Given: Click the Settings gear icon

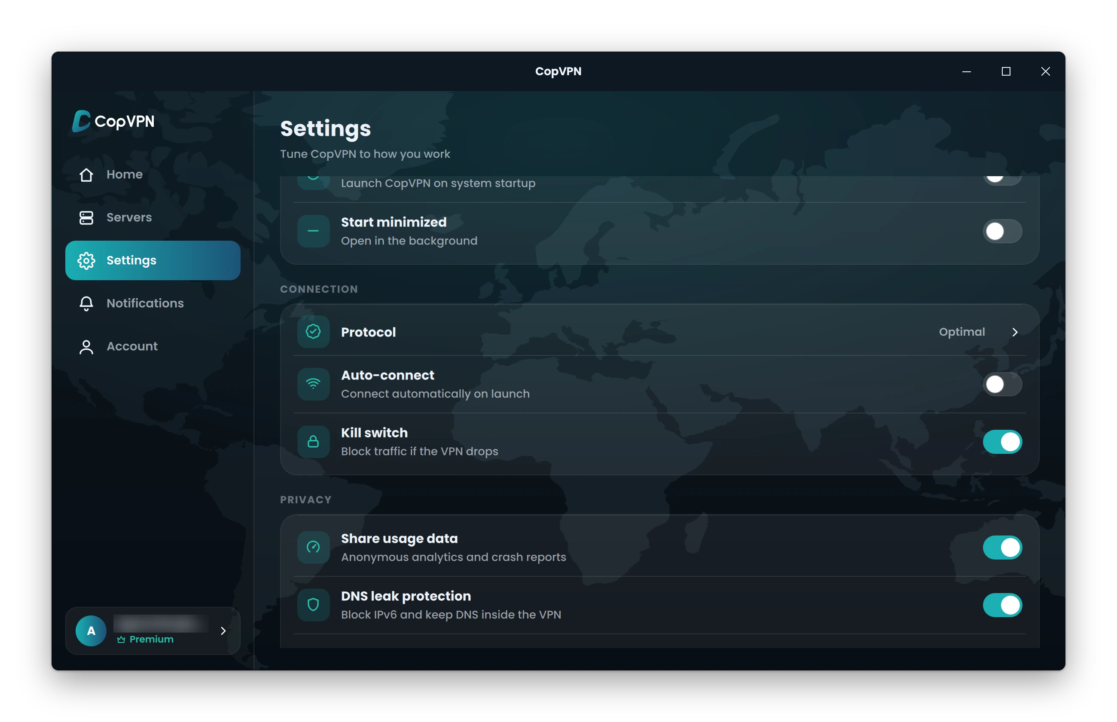Looking at the screenshot, I should [x=86, y=261].
